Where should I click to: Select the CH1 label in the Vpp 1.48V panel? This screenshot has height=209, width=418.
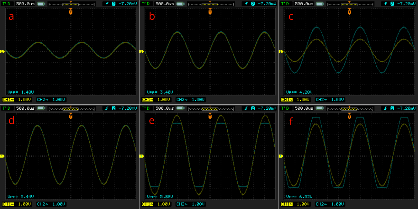8,100
